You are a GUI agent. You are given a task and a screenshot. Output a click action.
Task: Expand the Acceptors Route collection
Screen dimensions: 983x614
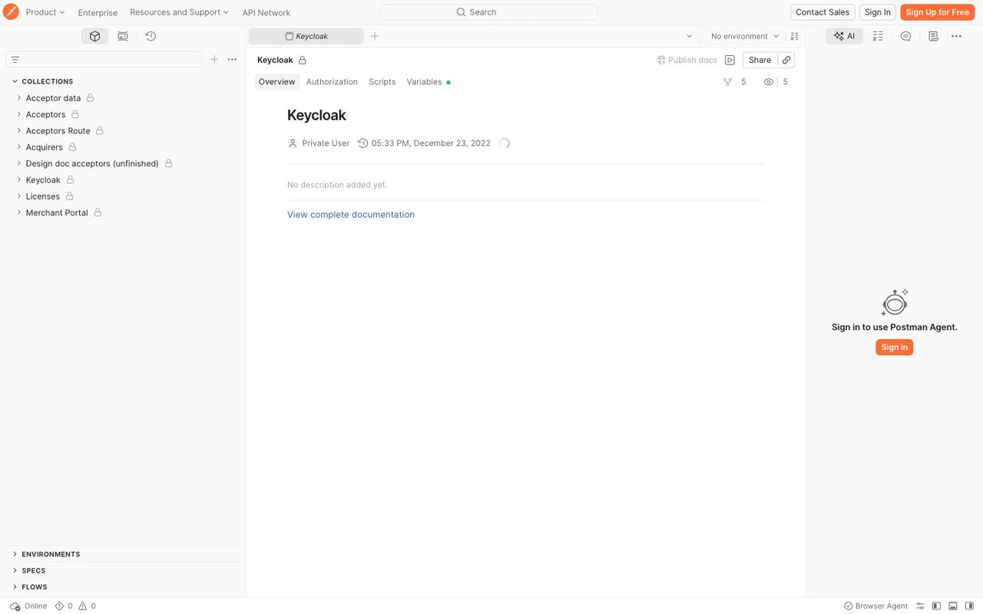18,130
